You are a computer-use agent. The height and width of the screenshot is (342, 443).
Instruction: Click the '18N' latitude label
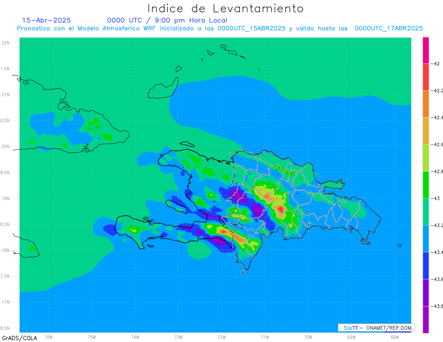[6, 250]
